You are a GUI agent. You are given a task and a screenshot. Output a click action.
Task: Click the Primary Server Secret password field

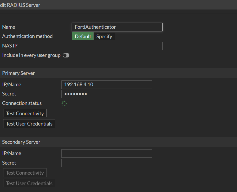pyautogui.click(x=106, y=94)
